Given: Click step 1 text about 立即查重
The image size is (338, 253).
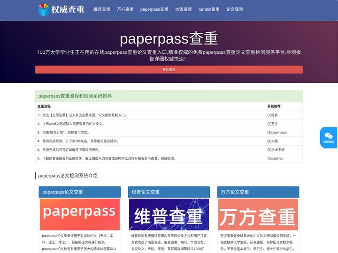Looking at the screenshot, I should click(82, 115).
